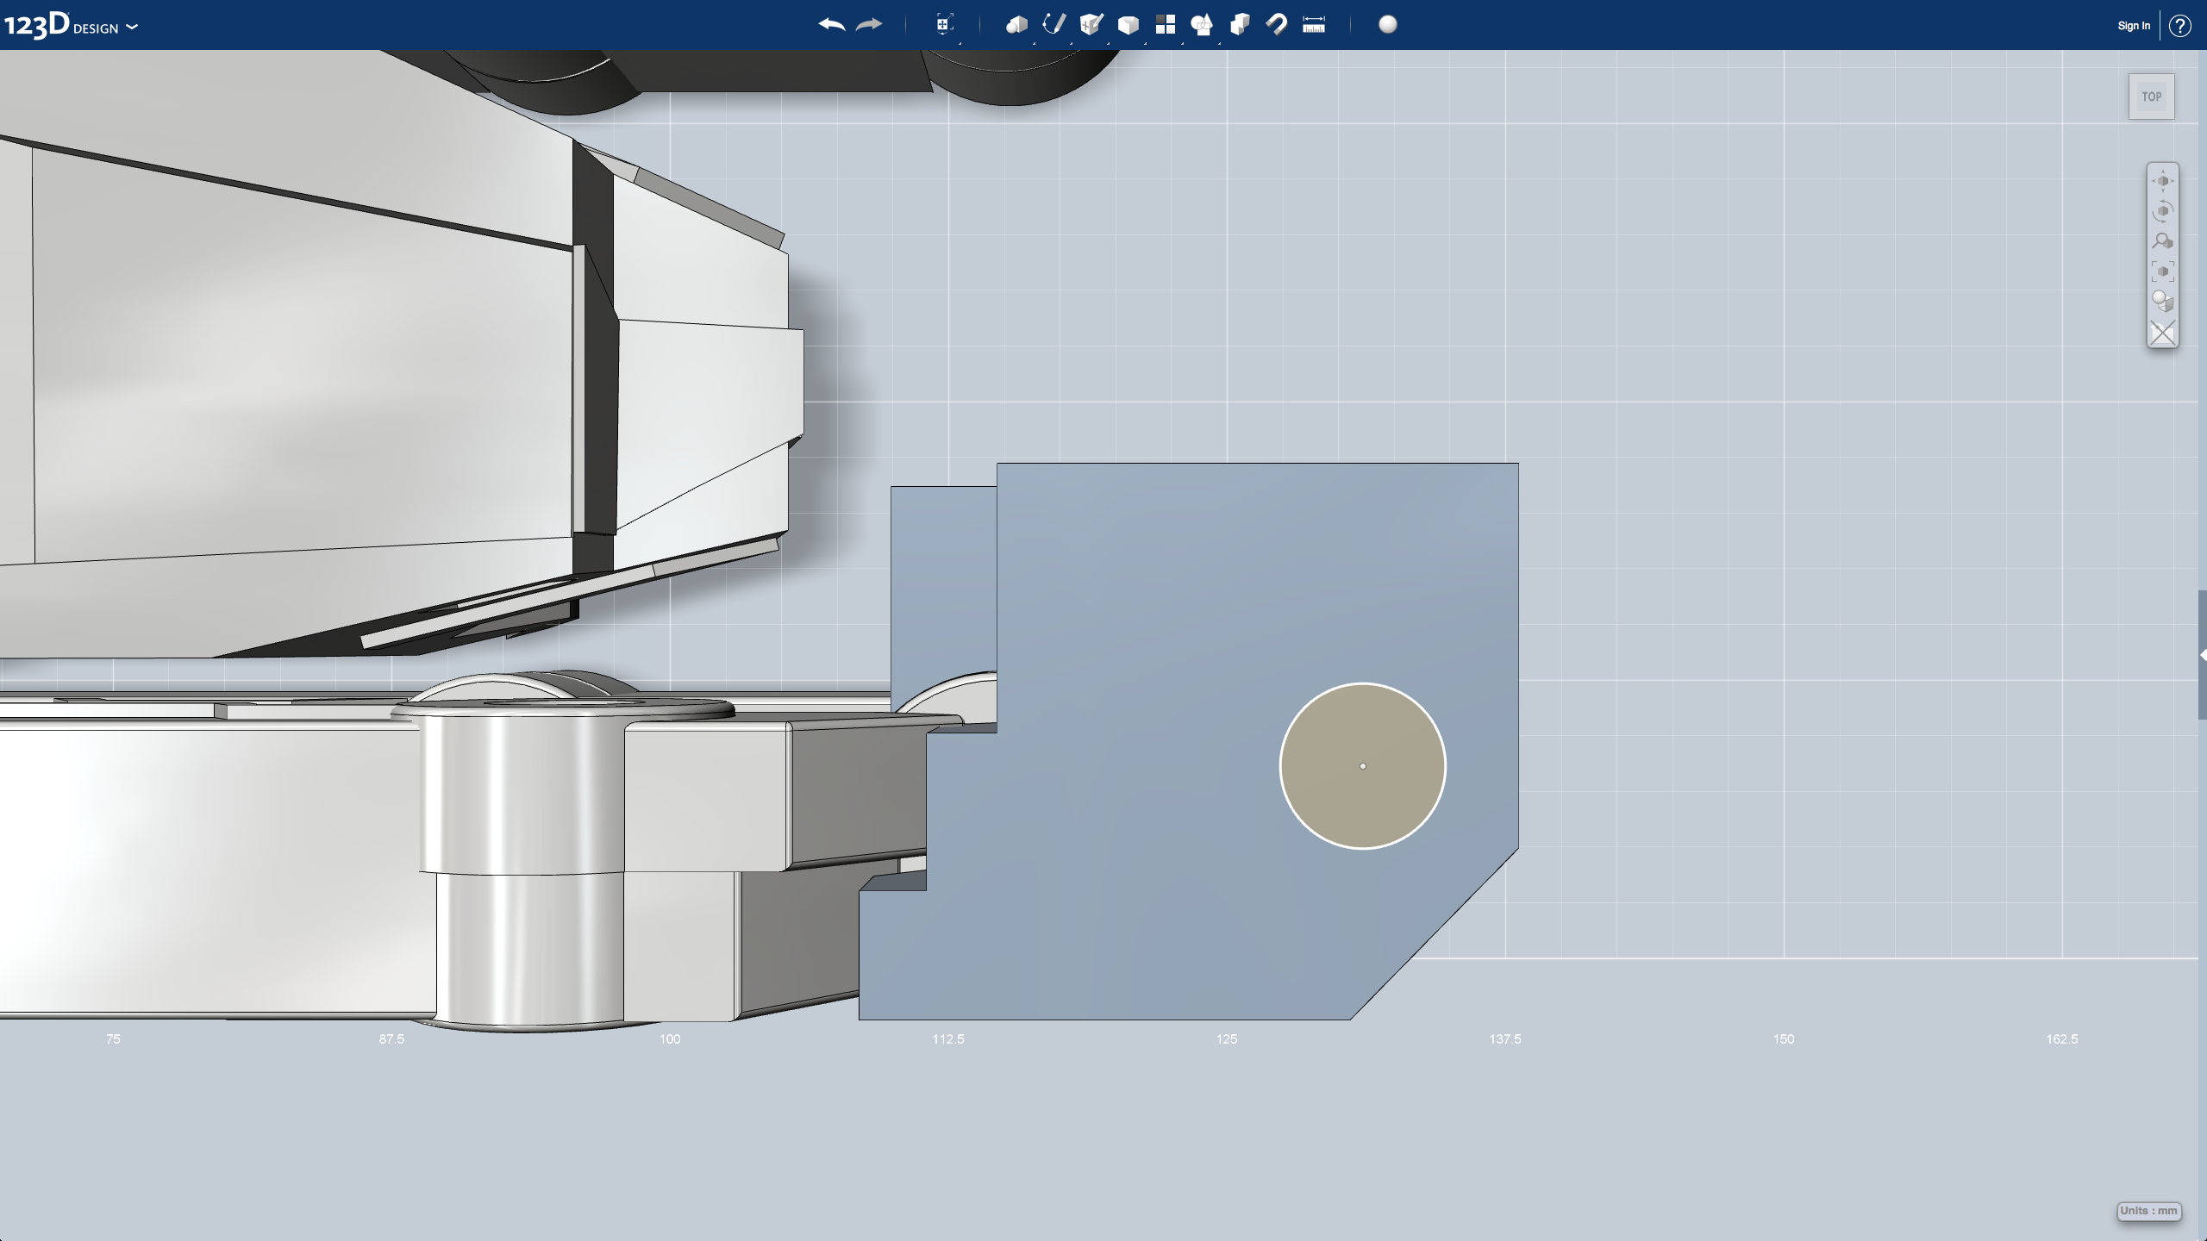Viewport: 2207px width, 1241px height.
Task: Open the Measure ruler tool
Action: (1313, 25)
